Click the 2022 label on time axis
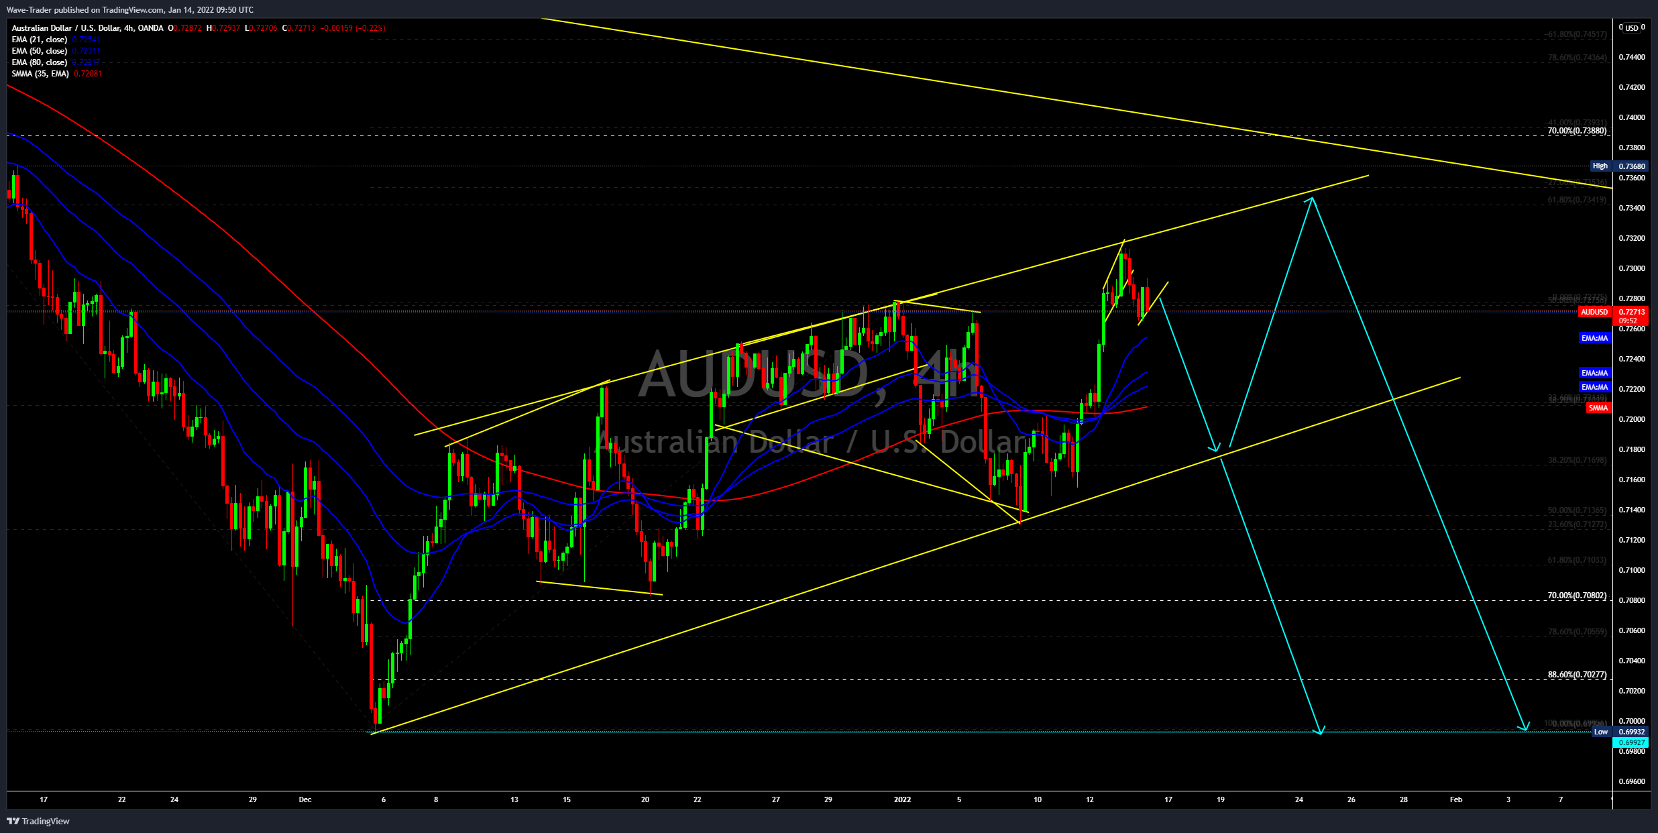The height and width of the screenshot is (833, 1658). pos(903,799)
